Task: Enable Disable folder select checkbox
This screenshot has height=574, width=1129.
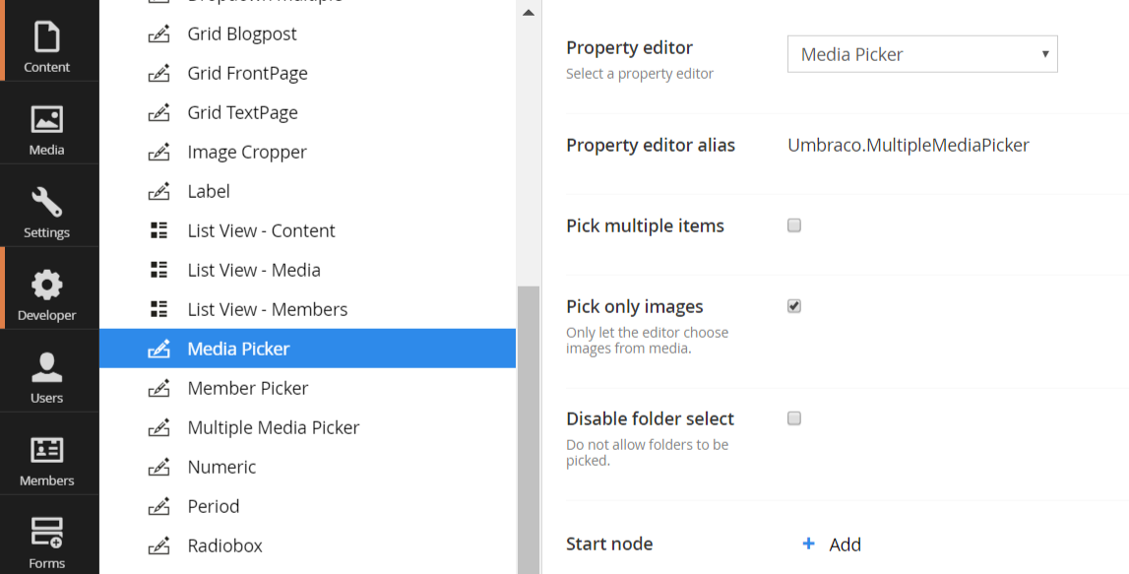Action: pyautogui.click(x=794, y=418)
